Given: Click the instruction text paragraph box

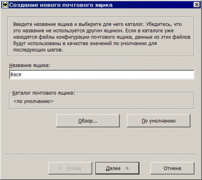Looking at the screenshot, I should pos(101,36).
